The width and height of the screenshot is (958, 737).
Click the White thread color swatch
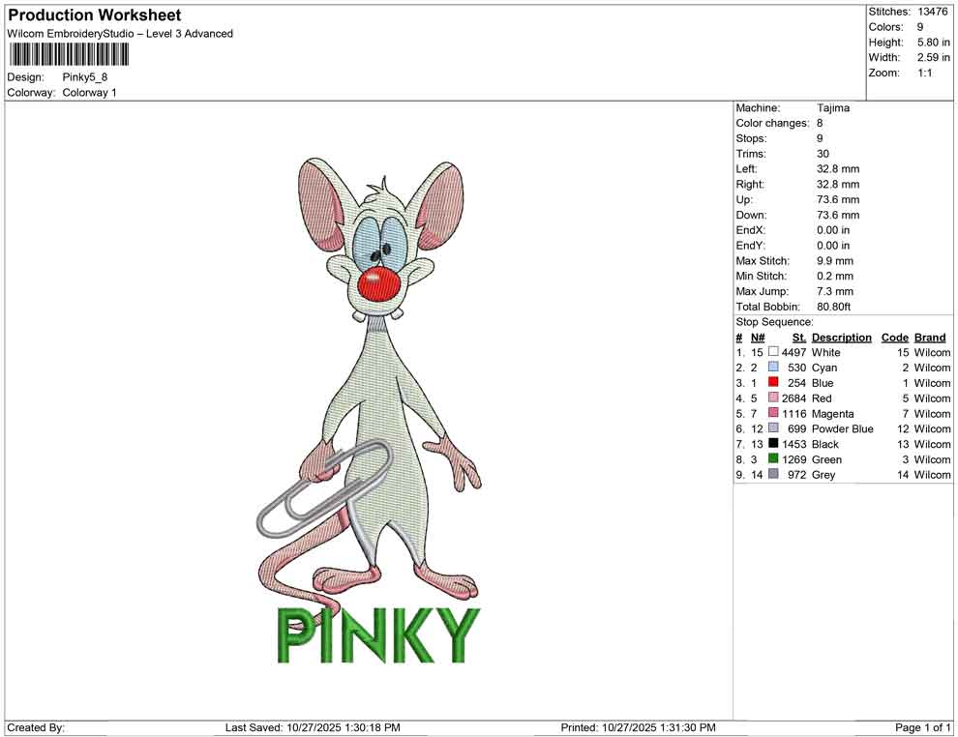pyautogui.click(x=773, y=352)
